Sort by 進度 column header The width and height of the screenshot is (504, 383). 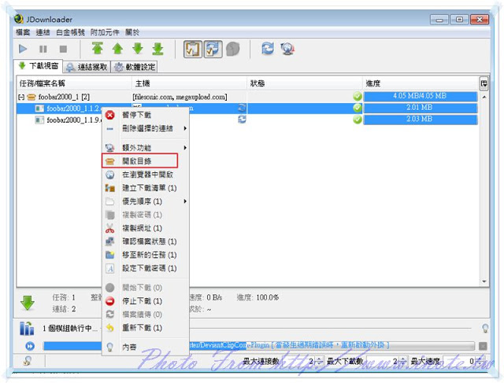pyautogui.click(x=421, y=83)
